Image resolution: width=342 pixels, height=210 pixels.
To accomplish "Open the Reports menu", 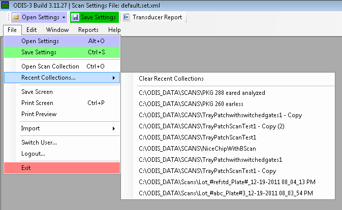I will 88,30.
